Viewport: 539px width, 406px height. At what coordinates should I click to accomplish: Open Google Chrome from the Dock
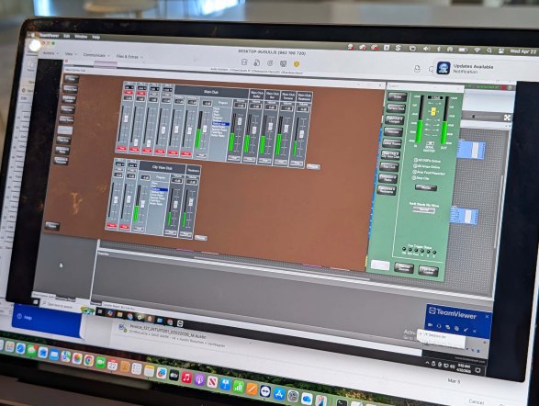(x=89, y=360)
